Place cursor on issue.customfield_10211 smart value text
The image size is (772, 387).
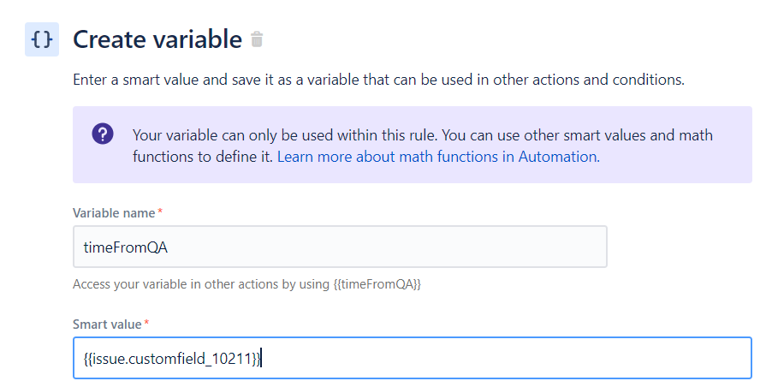point(172,359)
